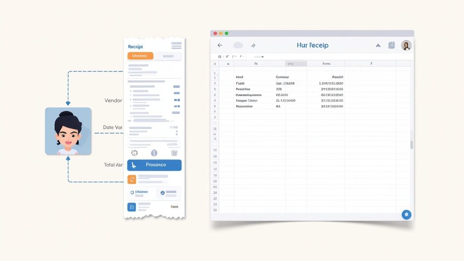
Task: Select the 'Hur Feceip' title in the browser bar
Action: click(x=312, y=45)
